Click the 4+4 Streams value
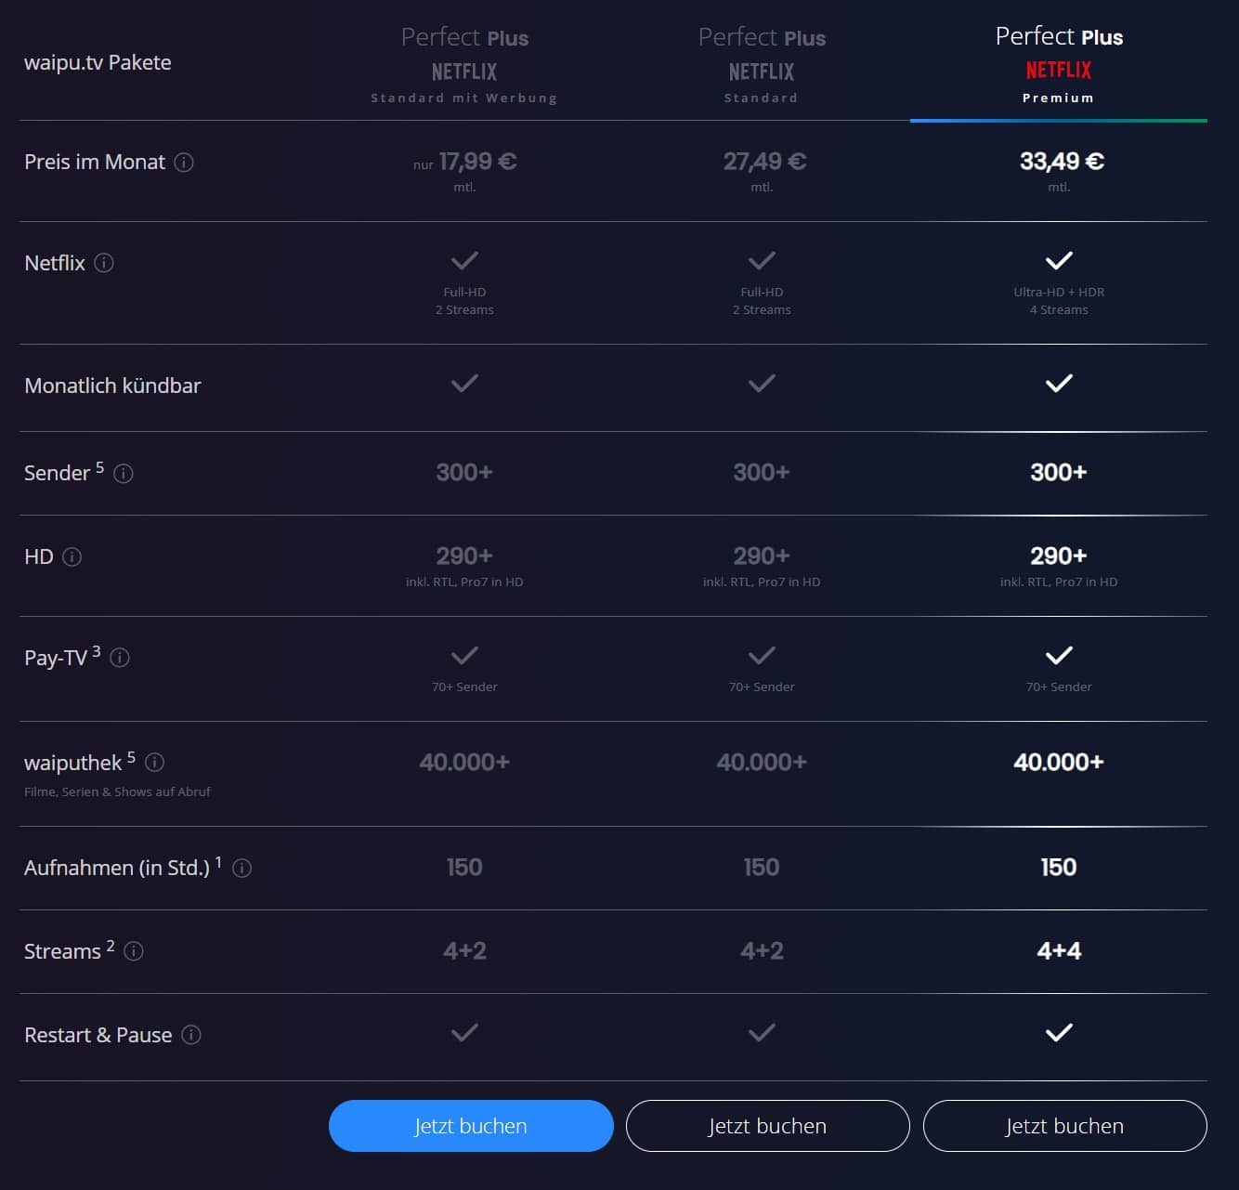 coord(1059,951)
